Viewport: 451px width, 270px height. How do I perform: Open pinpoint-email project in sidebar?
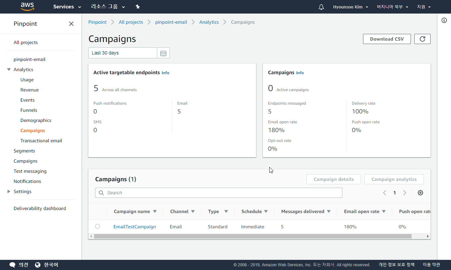[x=30, y=59]
